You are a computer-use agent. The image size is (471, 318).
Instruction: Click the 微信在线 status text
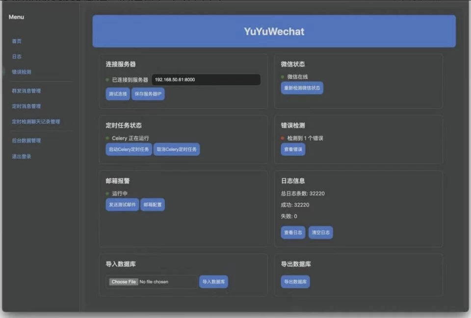pyautogui.click(x=297, y=77)
